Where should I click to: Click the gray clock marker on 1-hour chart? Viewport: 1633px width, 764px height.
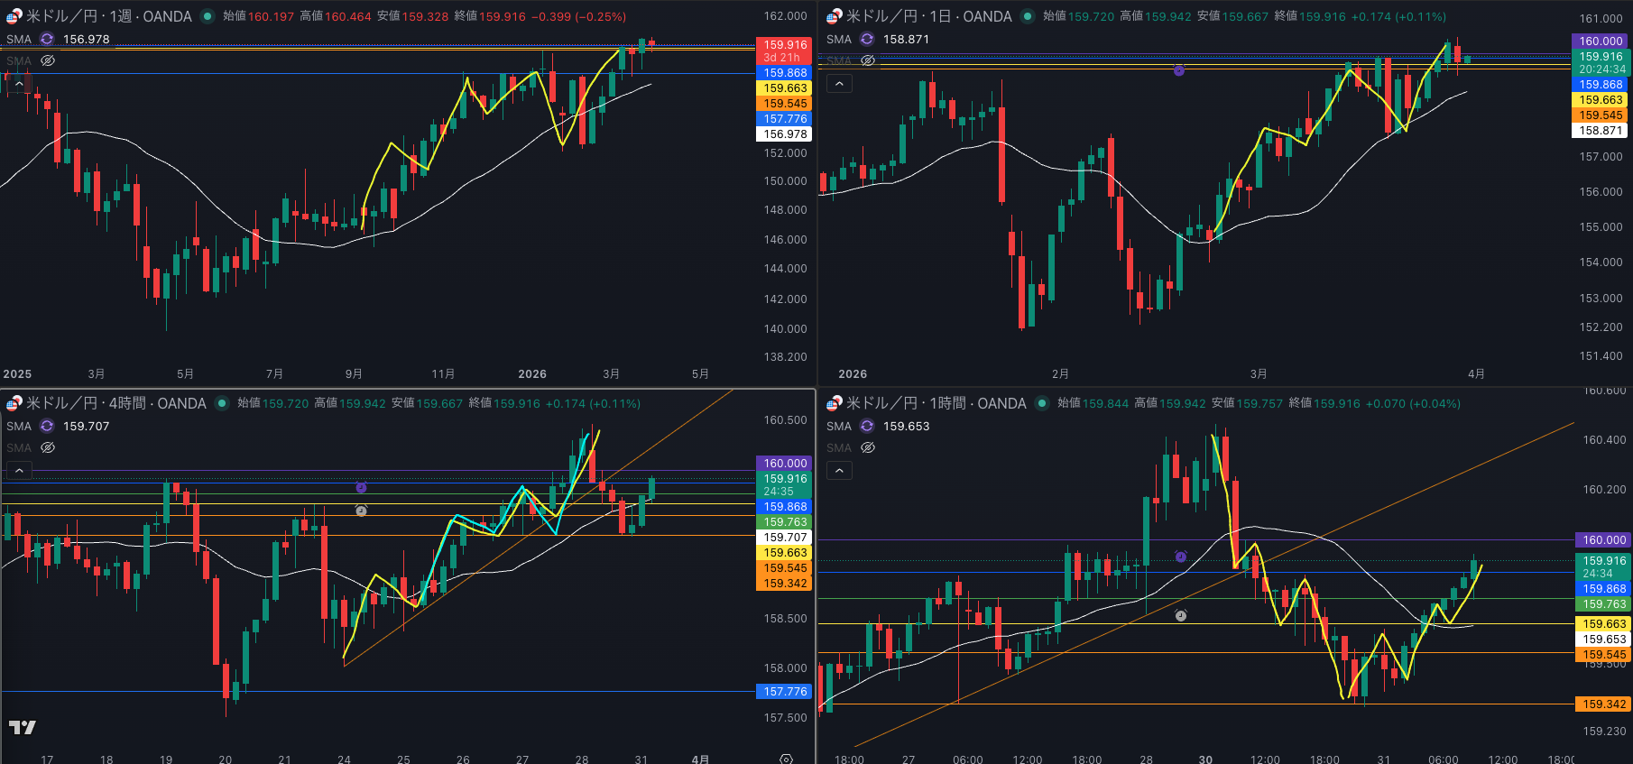tap(1181, 615)
